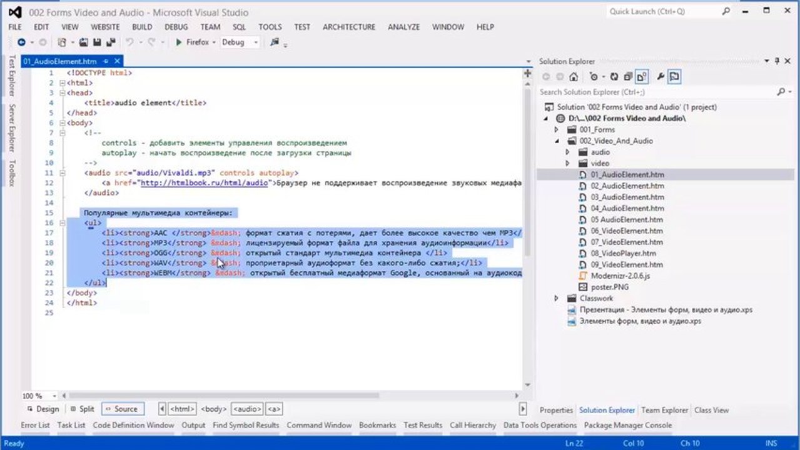
Task: Switch the editor to Source view
Action: pos(121,409)
